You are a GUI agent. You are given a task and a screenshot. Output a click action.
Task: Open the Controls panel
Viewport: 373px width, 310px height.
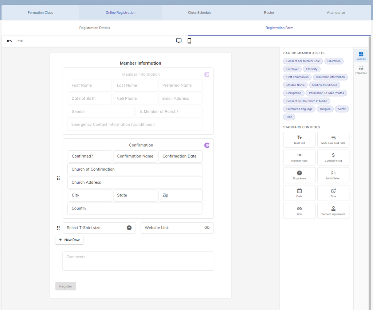tap(361, 56)
